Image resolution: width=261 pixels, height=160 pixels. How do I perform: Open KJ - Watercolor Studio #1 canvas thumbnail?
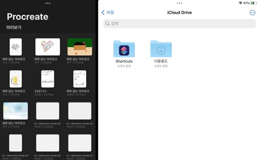point(80,143)
